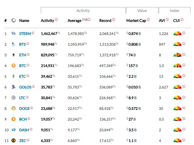Open the LTC coin link

pyautogui.click(x=22, y=98)
